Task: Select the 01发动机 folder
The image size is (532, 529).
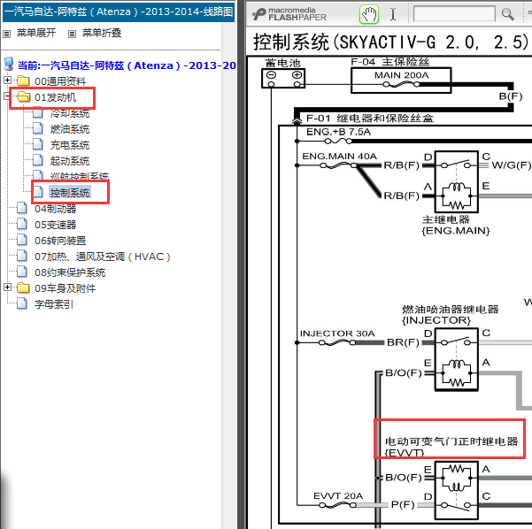Action: coord(55,97)
